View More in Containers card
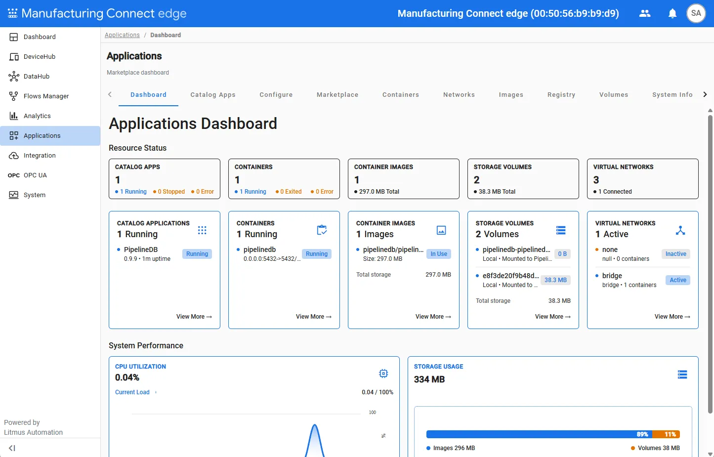This screenshot has height=457, width=714. pyautogui.click(x=314, y=317)
